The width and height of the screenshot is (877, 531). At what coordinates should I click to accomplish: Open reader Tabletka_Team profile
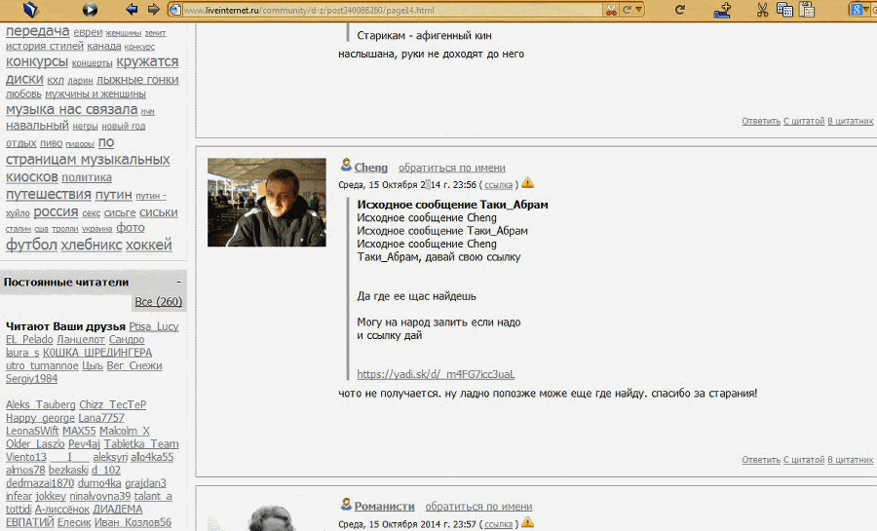pyautogui.click(x=141, y=444)
